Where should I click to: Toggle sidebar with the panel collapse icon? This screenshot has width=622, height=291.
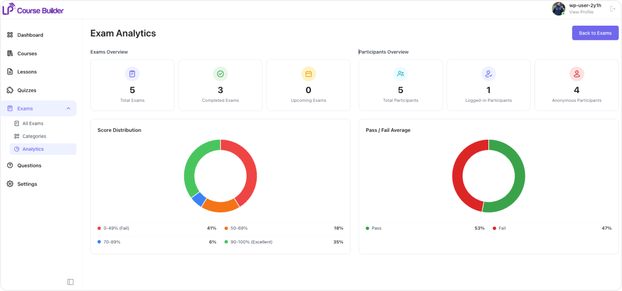tap(70, 282)
